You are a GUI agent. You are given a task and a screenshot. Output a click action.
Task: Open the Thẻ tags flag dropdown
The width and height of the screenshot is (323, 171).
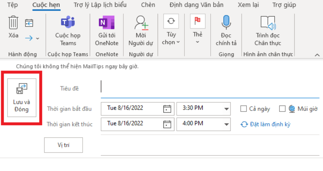pos(198,29)
